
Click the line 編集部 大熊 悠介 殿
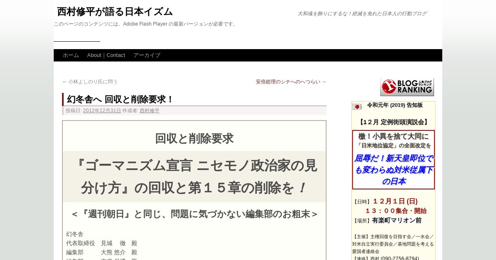(102, 252)
